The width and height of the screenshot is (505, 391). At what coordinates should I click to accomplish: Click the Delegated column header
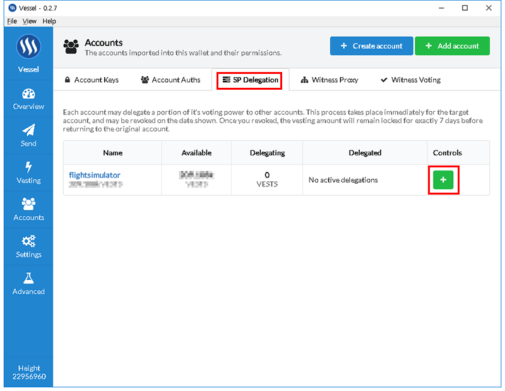point(365,153)
